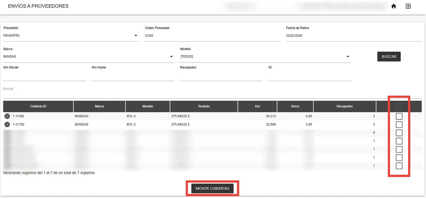Click MOVER CUBIERTAS button
This screenshot has width=426, height=198.
[212, 189]
